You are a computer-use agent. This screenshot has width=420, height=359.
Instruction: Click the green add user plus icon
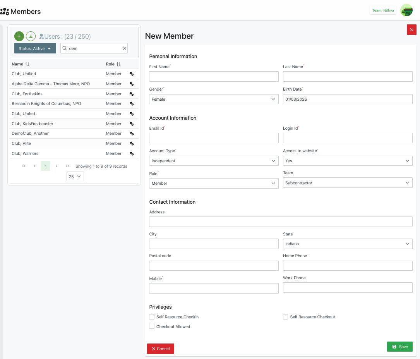[19, 36]
